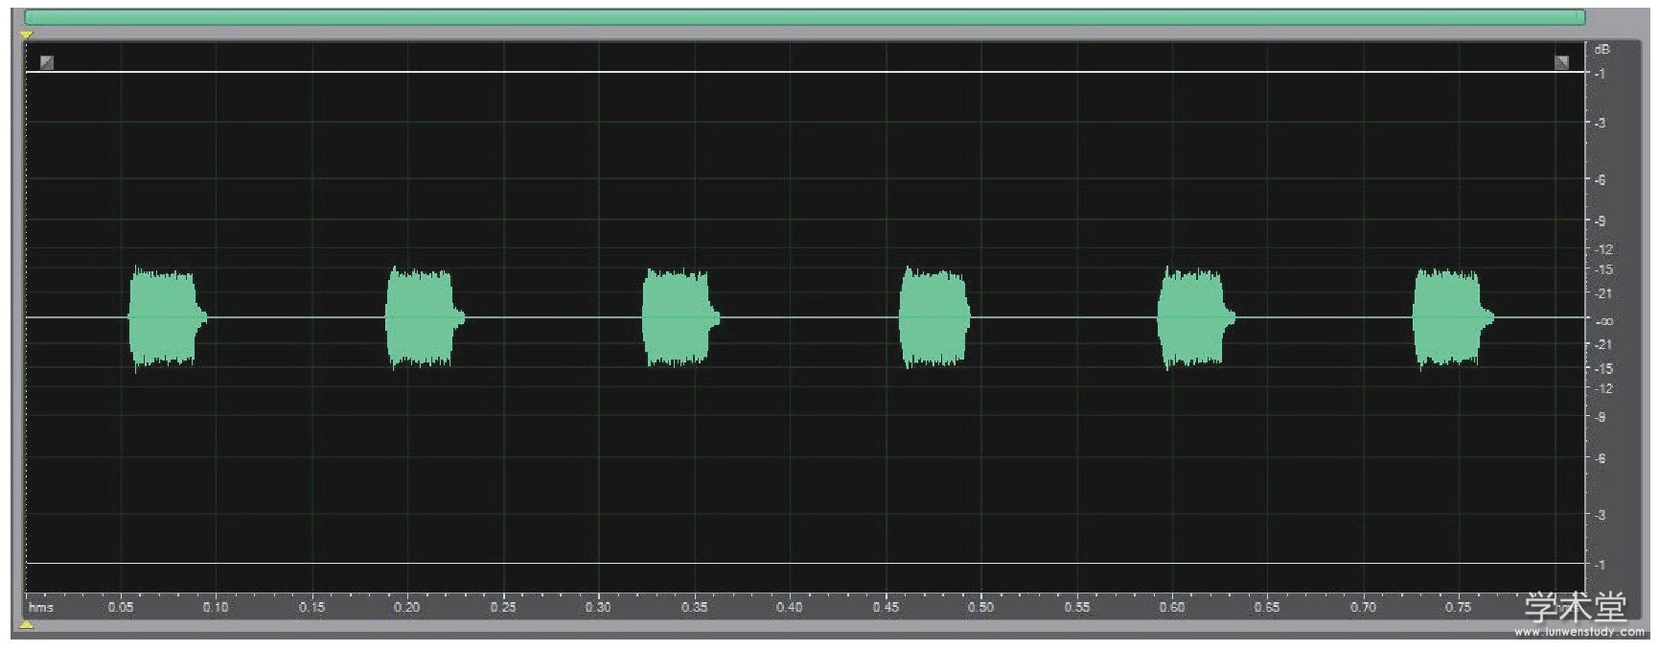The image size is (1659, 651).
Task: Click the left corner handle icon above the waveform
Action: point(47,62)
